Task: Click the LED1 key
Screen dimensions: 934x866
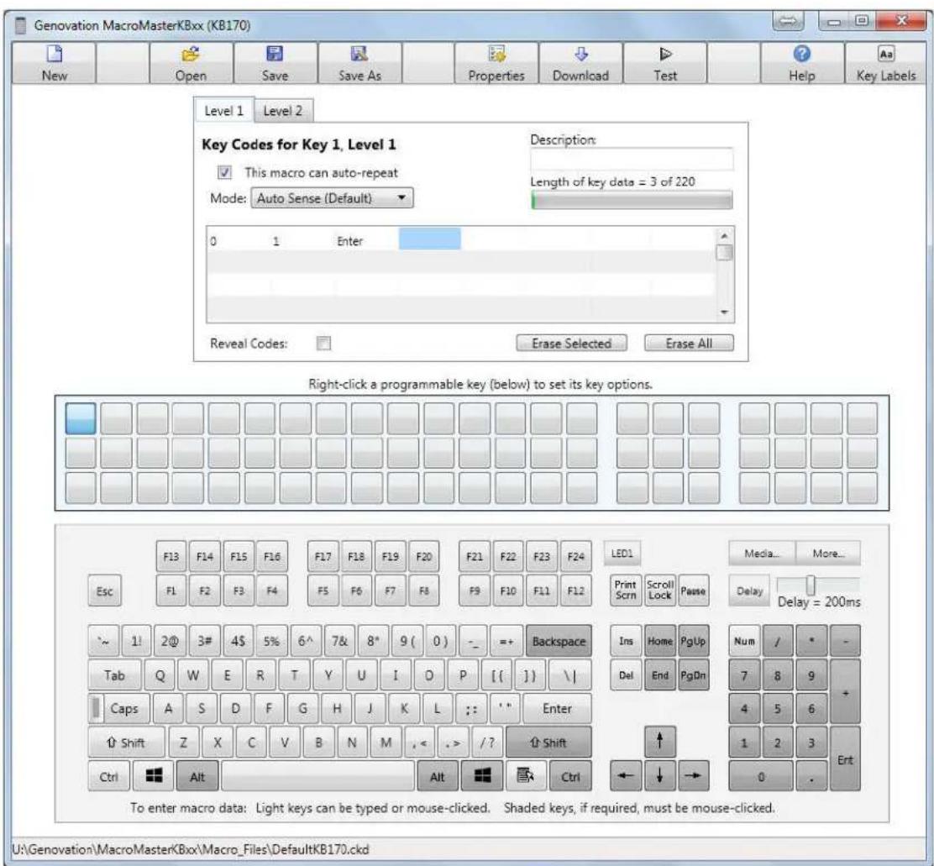Action: tap(622, 554)
